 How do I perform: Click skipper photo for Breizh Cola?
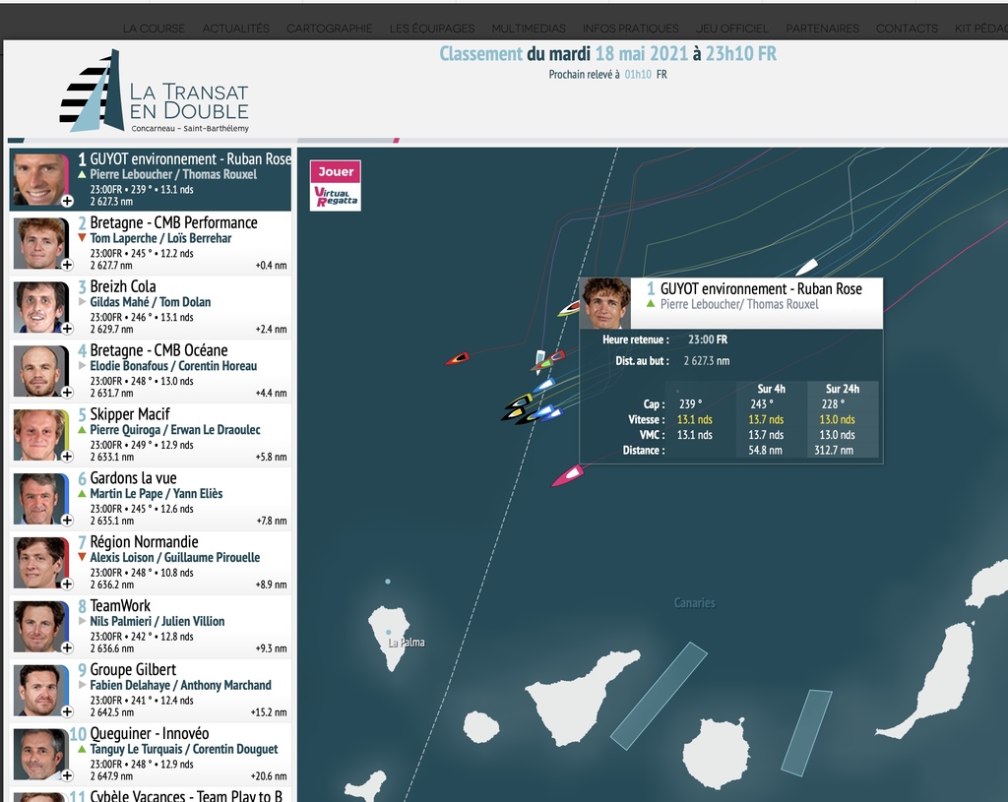point(40,307)
